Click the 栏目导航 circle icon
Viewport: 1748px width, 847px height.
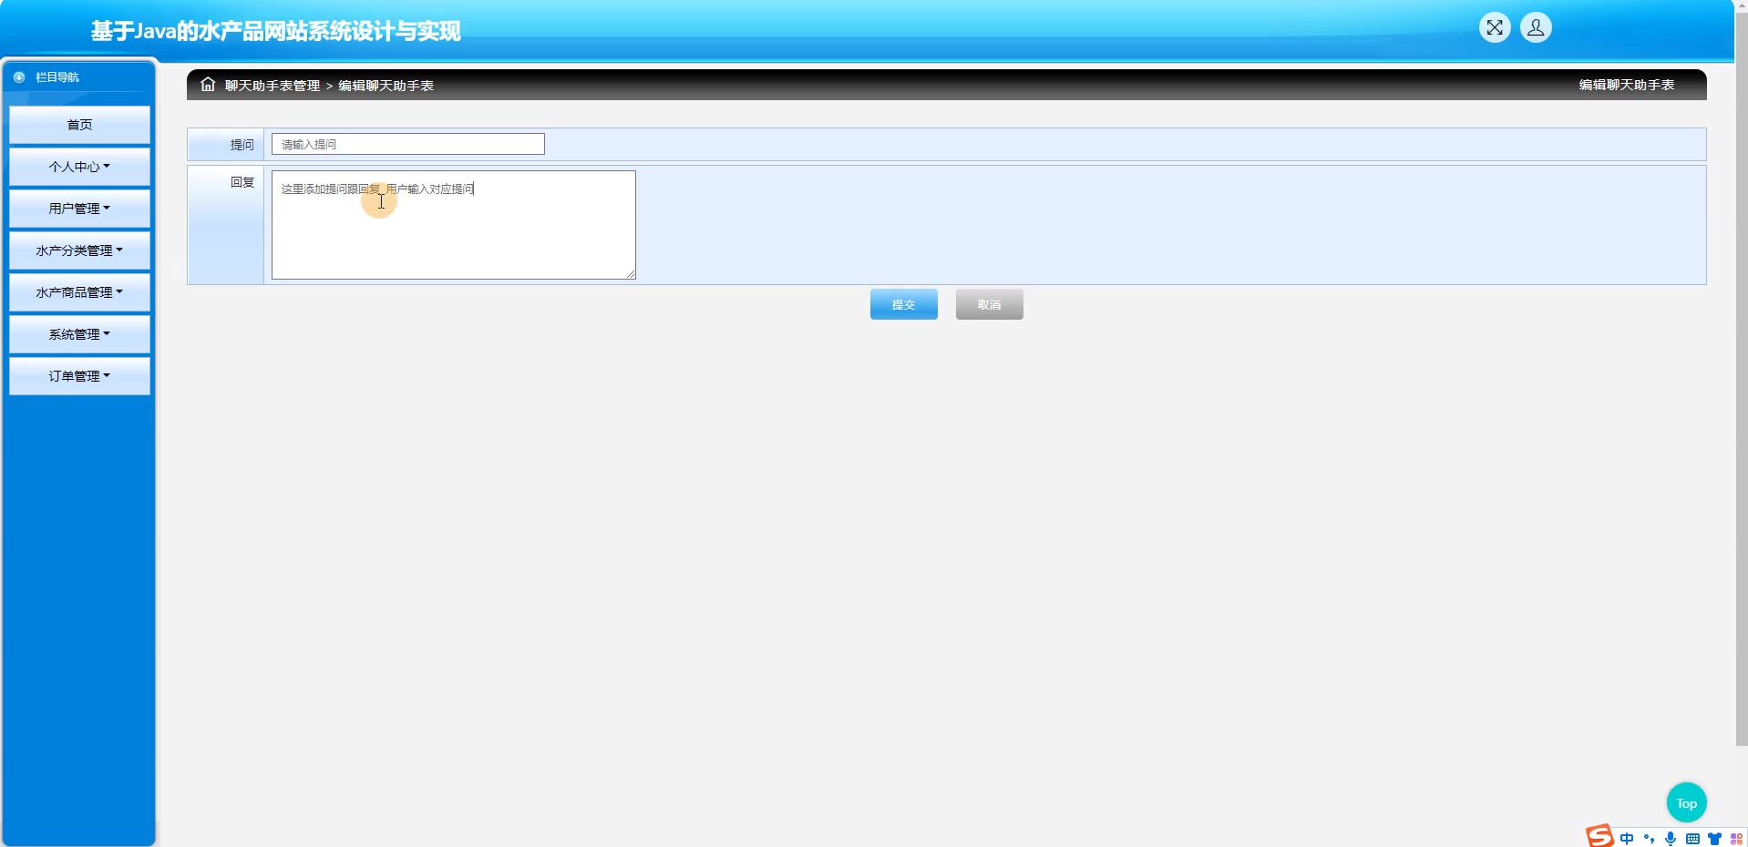click(19, 77)
